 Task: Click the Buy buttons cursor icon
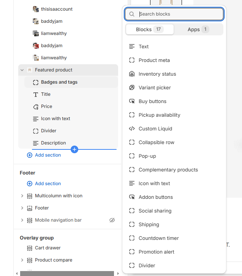pos(132,102)
